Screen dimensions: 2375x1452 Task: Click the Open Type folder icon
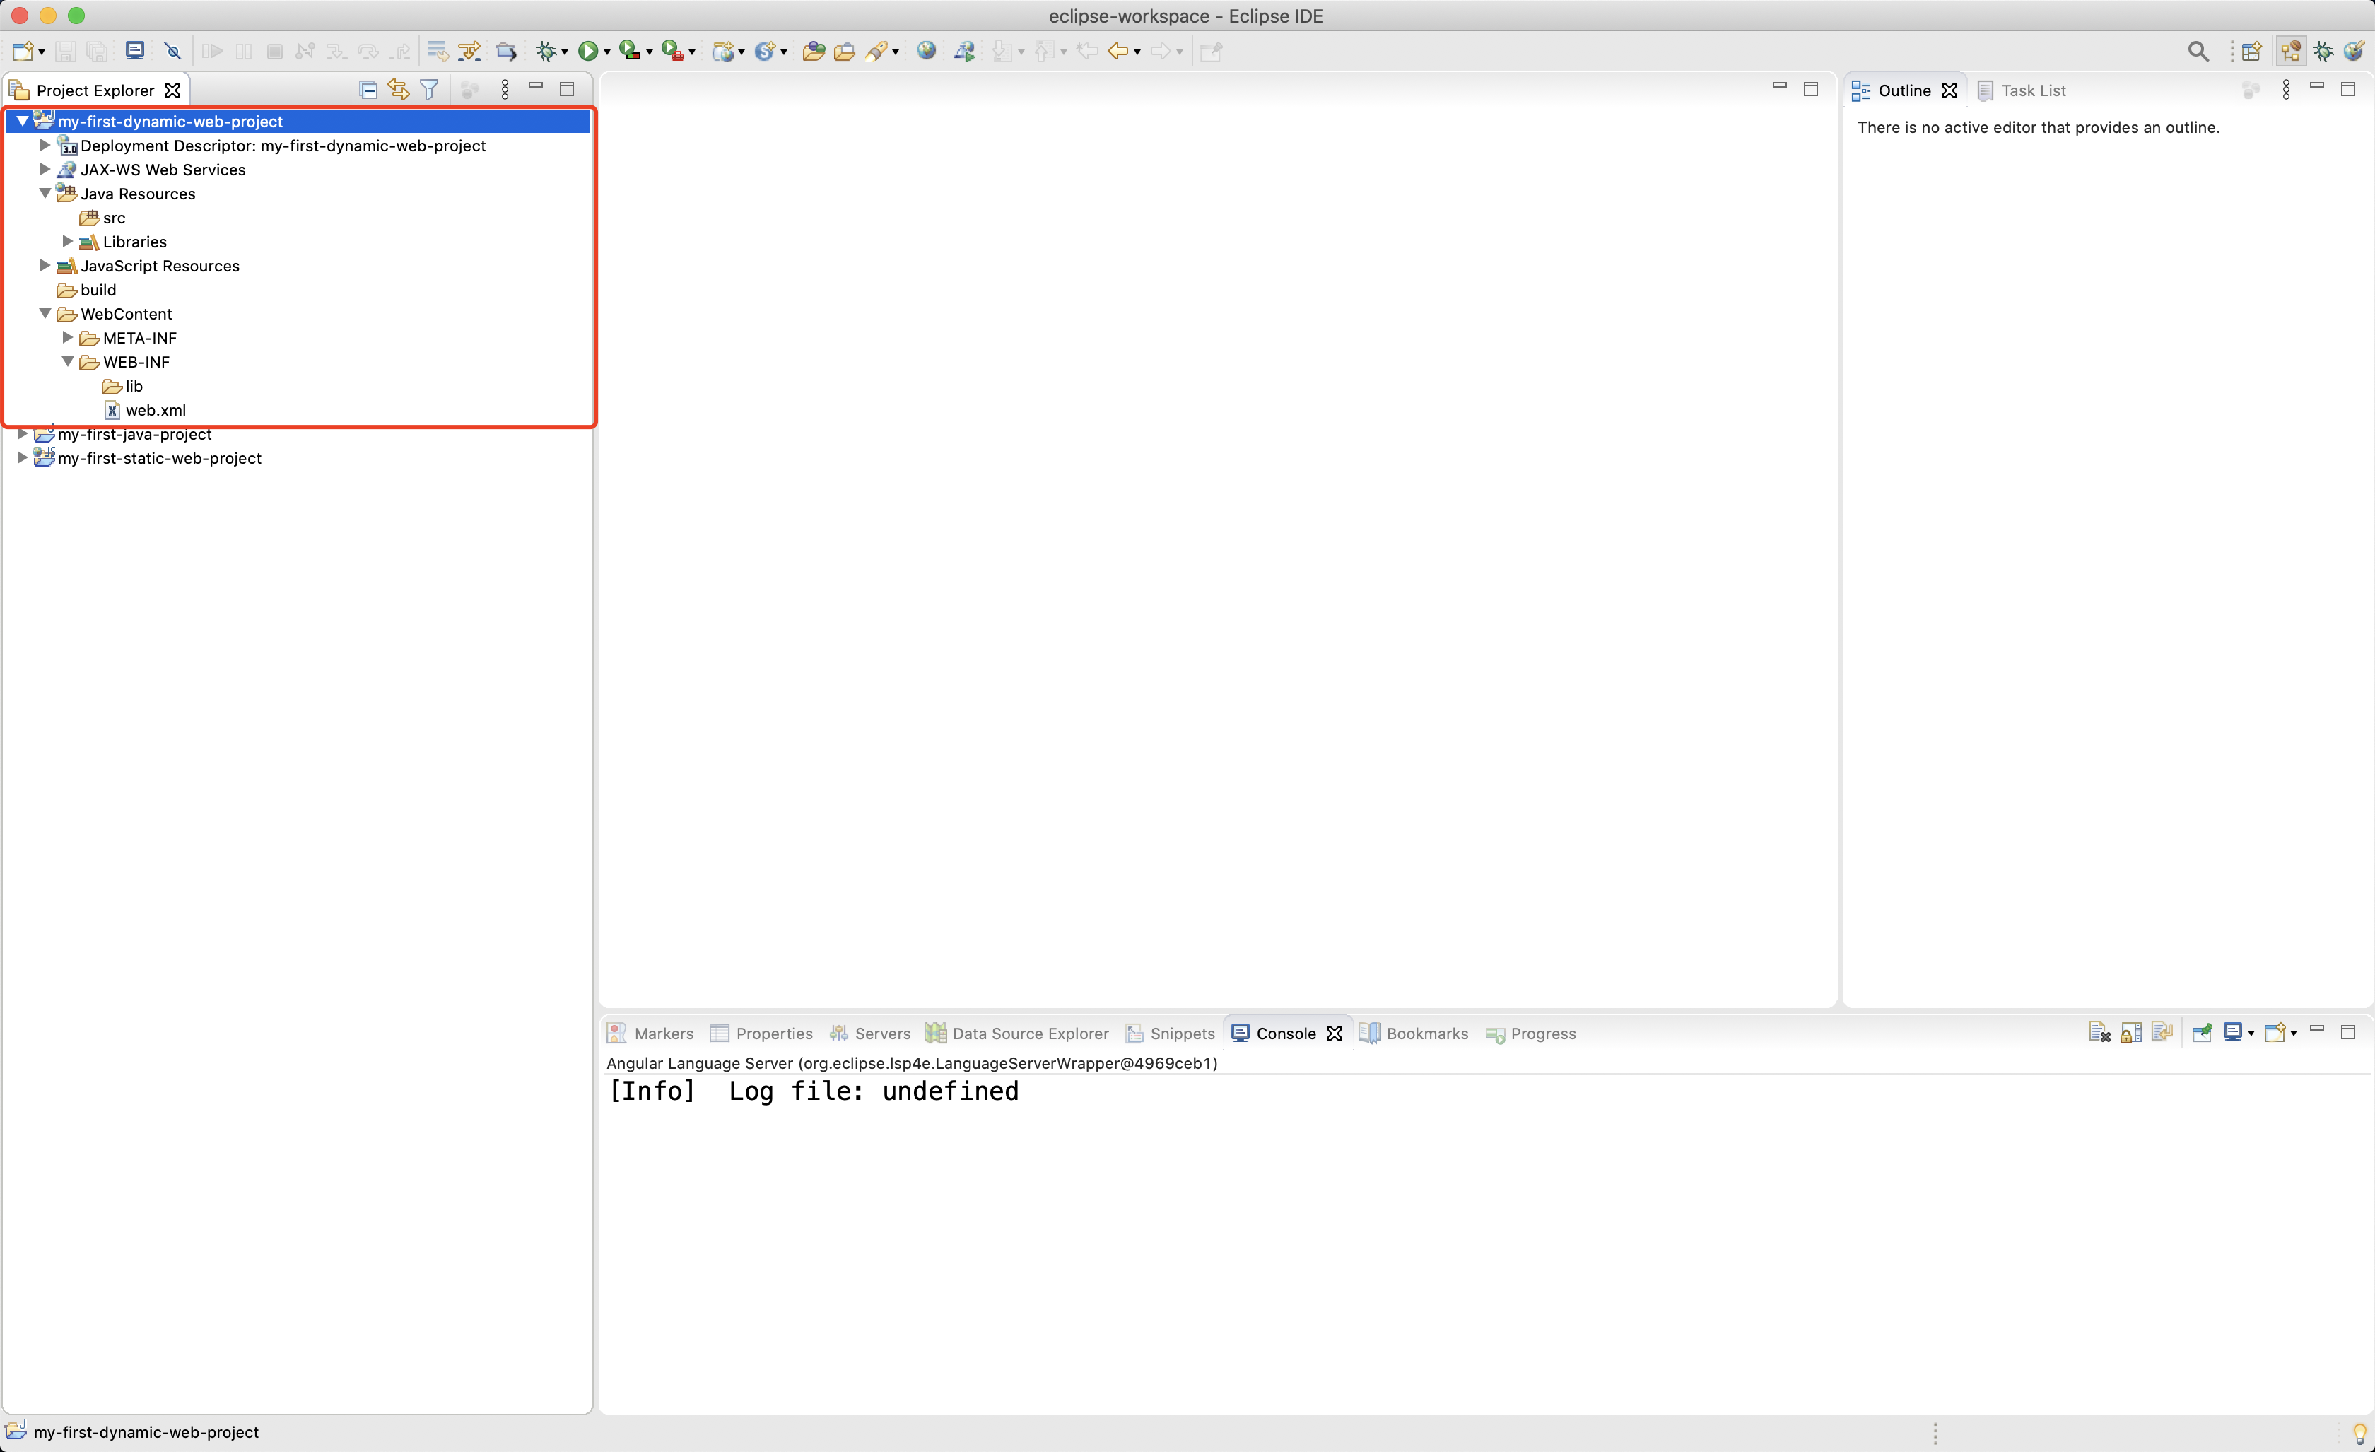coord(814,51)
